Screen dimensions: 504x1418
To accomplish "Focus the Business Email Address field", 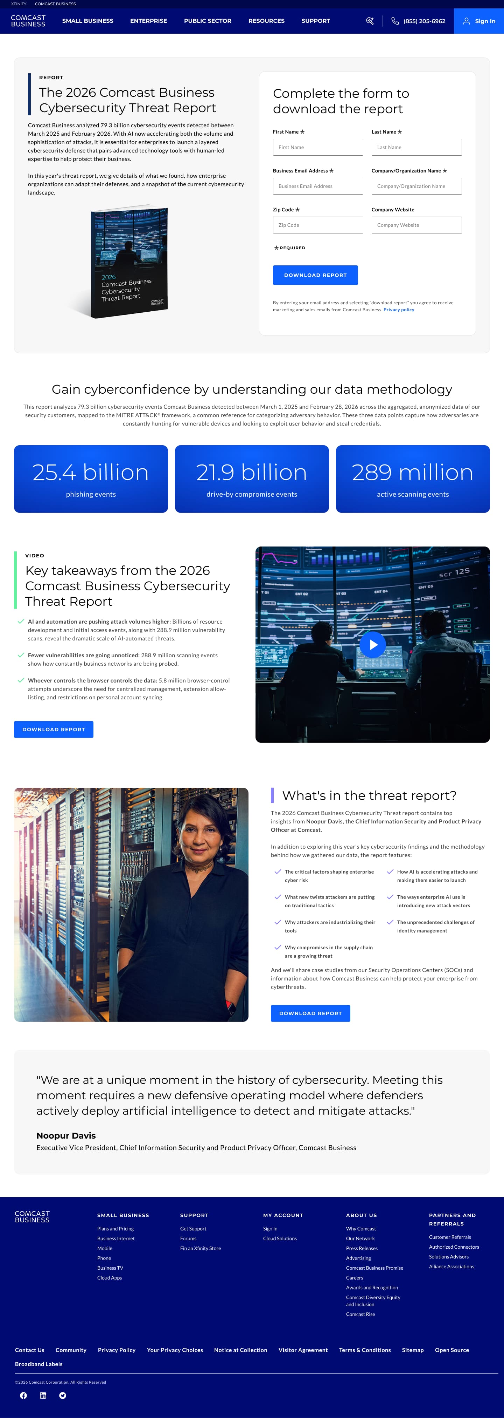I will click(318, 186).
